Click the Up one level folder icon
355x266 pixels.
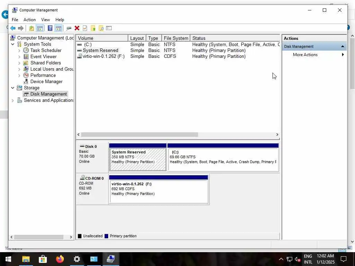(32, 28)
